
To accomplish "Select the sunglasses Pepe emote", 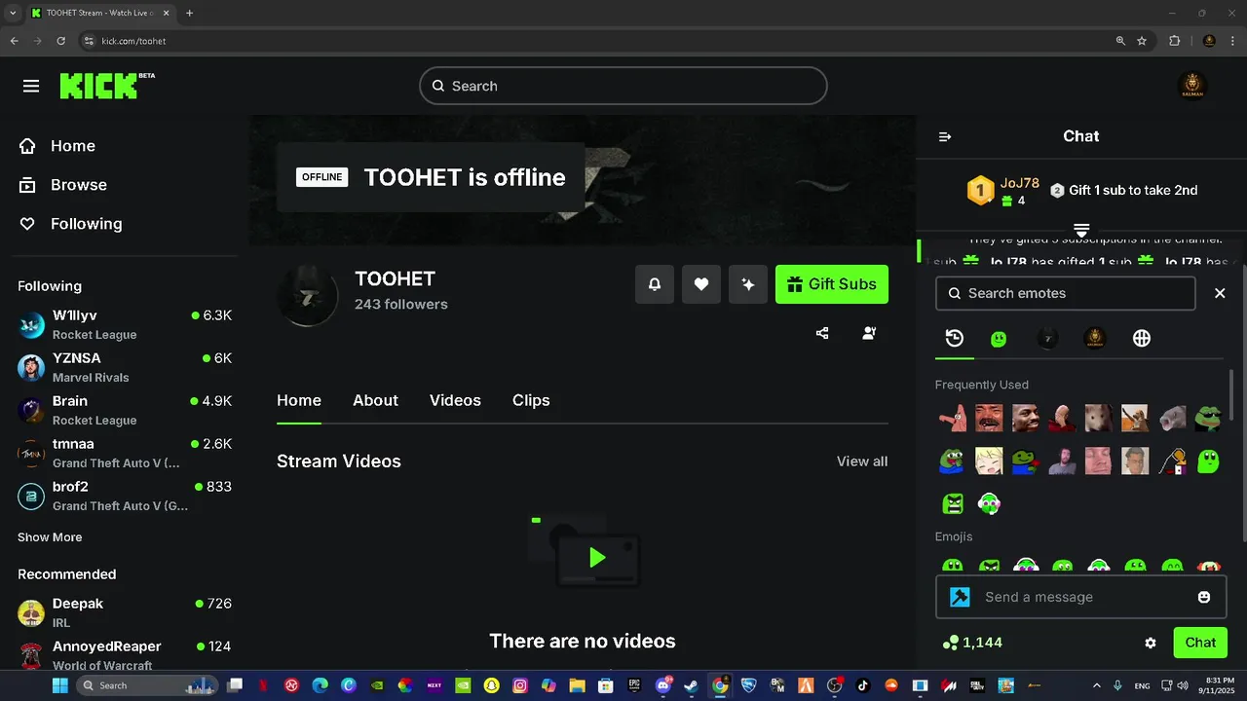I will point(1208,418).
